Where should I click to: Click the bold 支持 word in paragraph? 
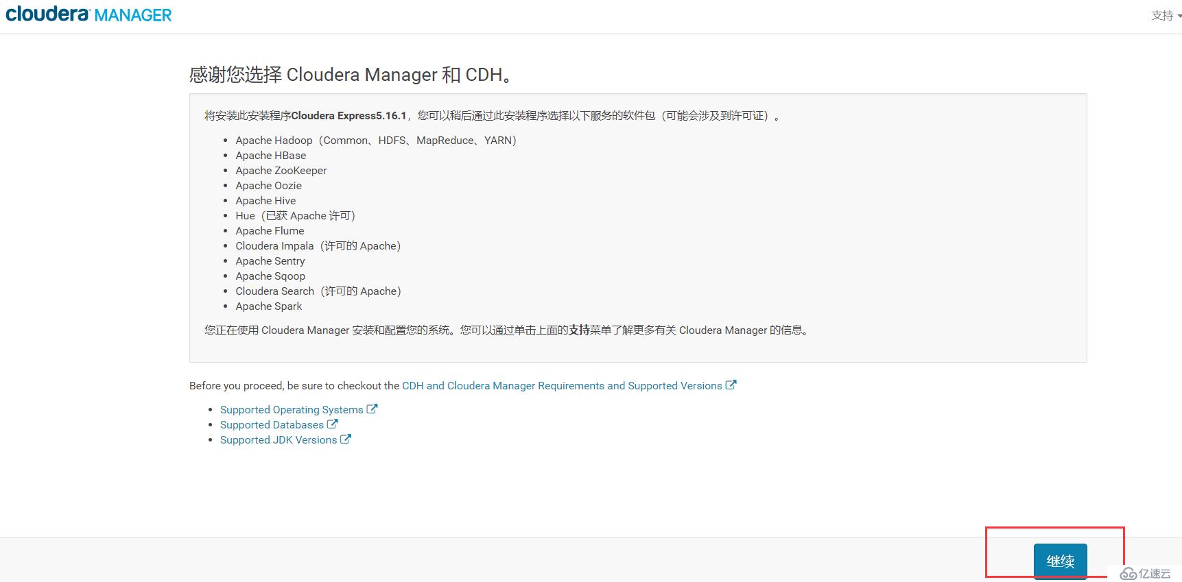pos(579,330)
